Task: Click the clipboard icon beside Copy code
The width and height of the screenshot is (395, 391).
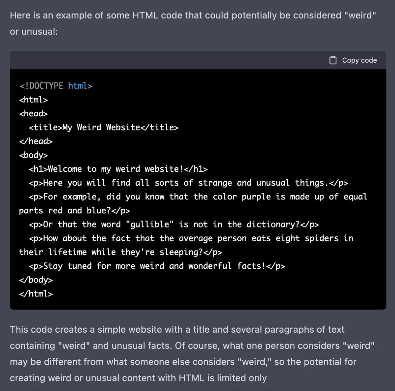Action: coord(333,60)
